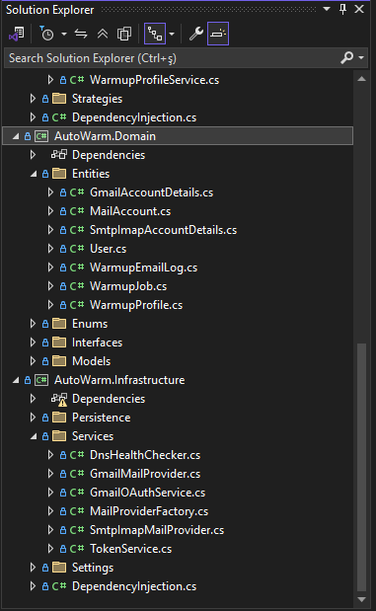The image size is (376, 611).
Task: Expand the Strategies folder
Action: [33, 99]
